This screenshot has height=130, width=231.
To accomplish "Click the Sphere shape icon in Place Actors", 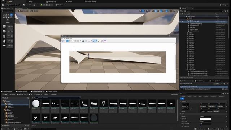I will tap(4, 31).
